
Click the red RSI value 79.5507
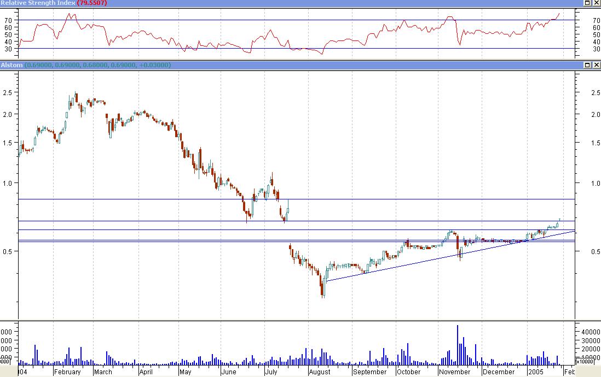(x=92, y=3)
